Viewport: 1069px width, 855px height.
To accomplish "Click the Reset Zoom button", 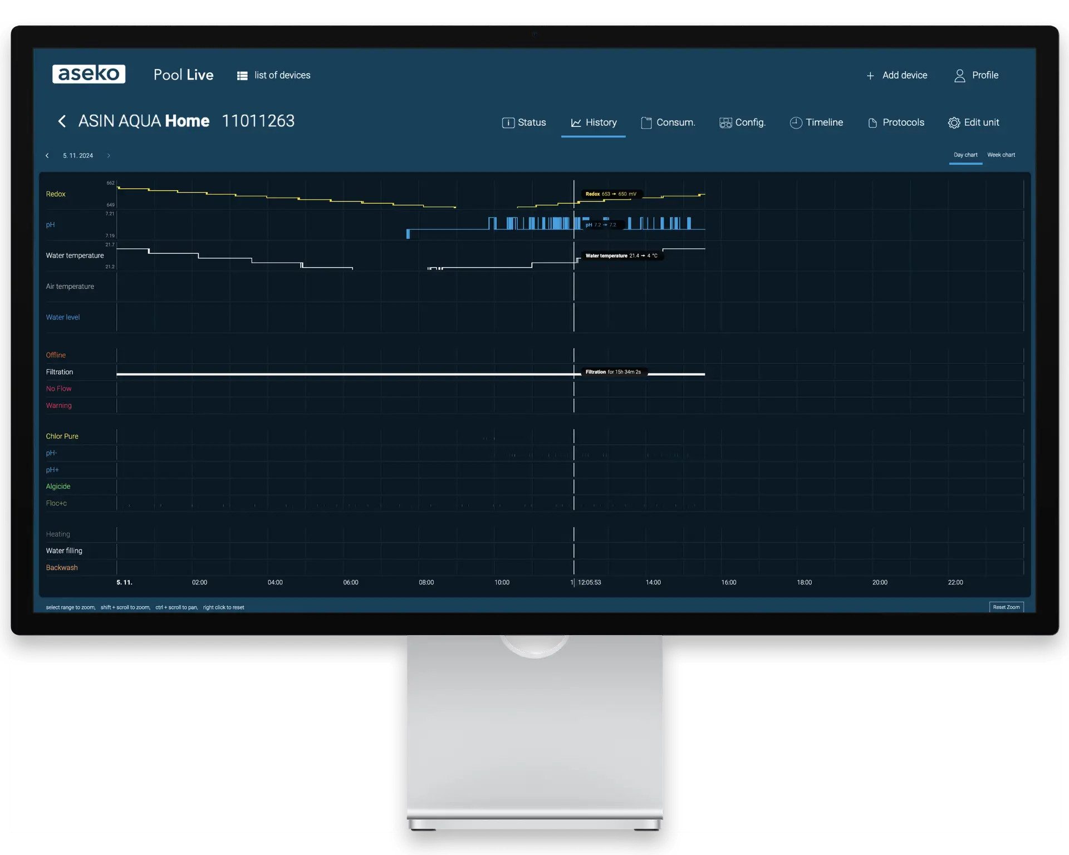I will (x=1006, y=607).
